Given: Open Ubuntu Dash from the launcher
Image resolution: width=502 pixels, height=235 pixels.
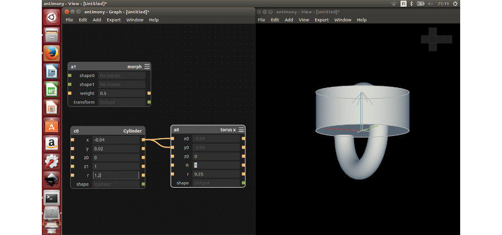Looking at the screenshot, I should click(51, 17).
